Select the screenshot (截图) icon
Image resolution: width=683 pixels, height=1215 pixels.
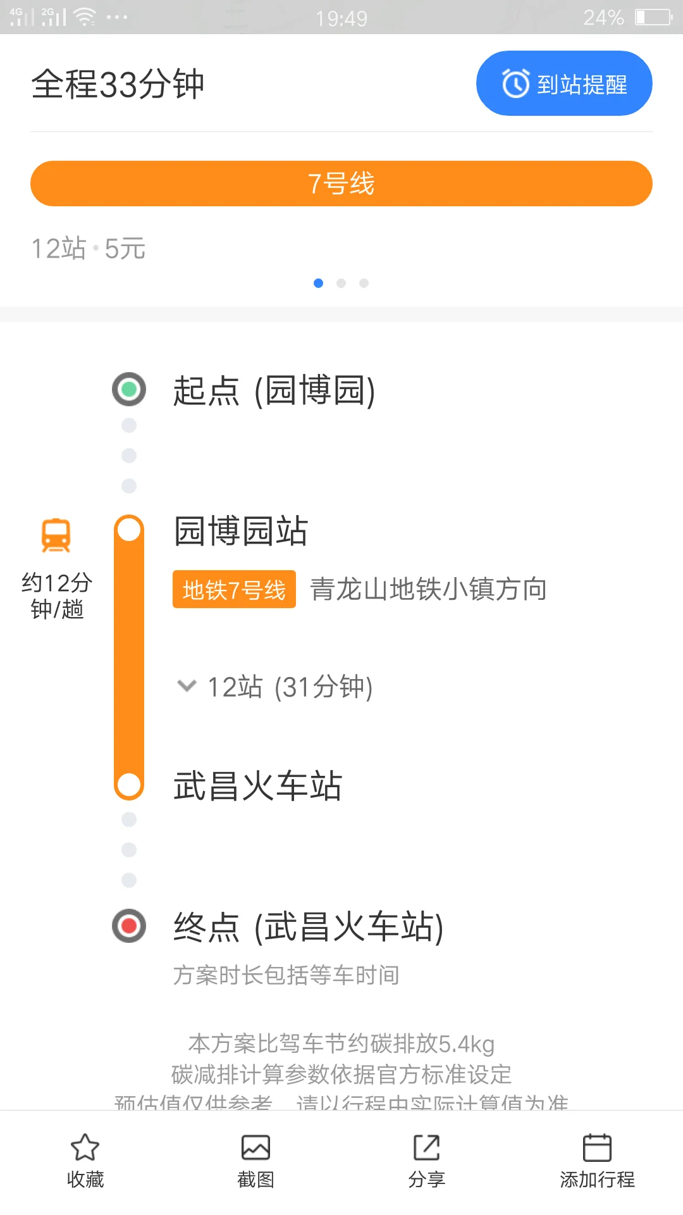pyautogui.click(x=255, y=1147)
